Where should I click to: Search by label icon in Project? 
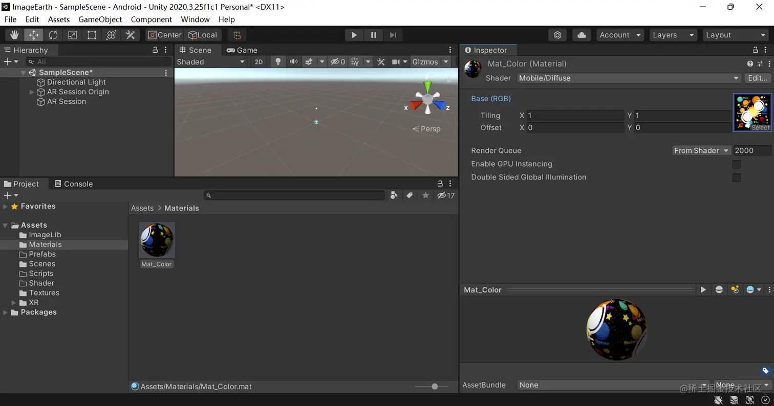click(x=410, y=195)
